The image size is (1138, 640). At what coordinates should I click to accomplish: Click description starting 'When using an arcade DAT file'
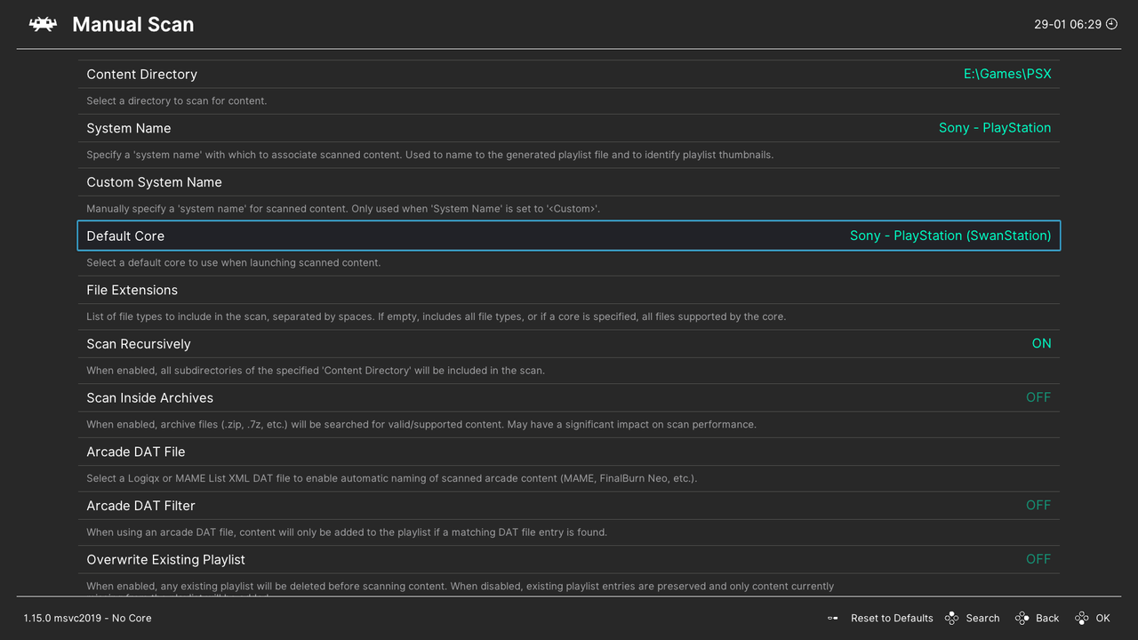(347, 532)
